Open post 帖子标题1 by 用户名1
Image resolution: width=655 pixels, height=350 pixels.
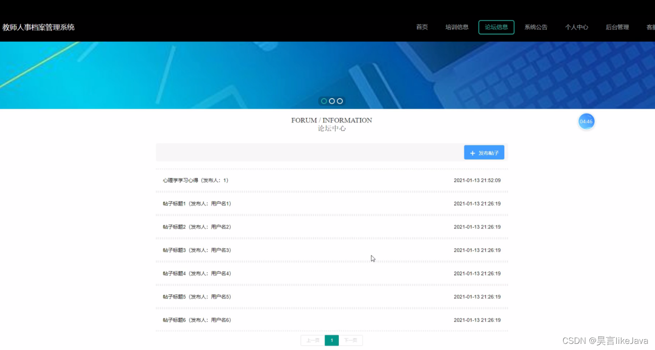332,204
